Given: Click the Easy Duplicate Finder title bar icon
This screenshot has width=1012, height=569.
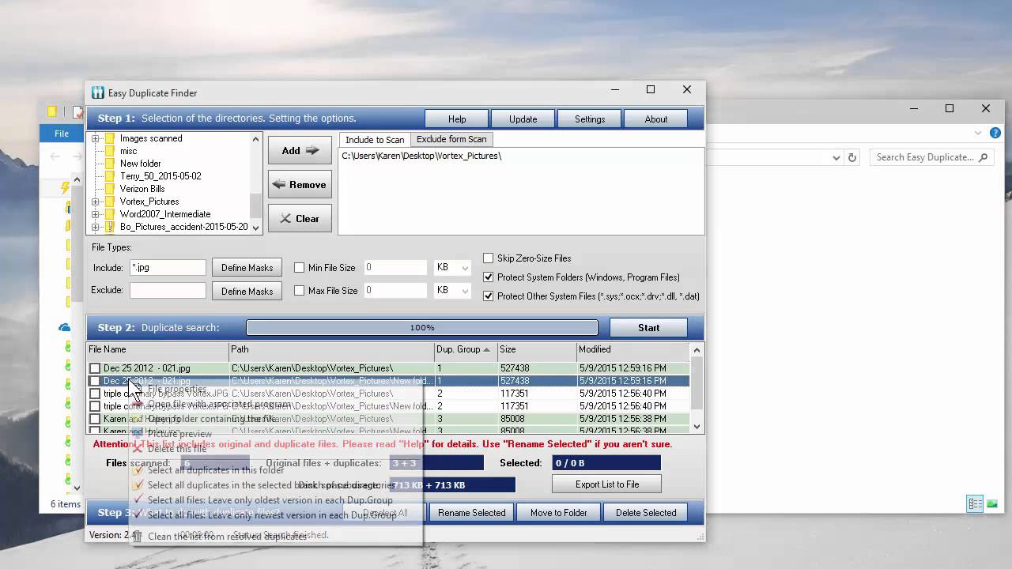Looking at the screenshot, I should tap(98, 92).
